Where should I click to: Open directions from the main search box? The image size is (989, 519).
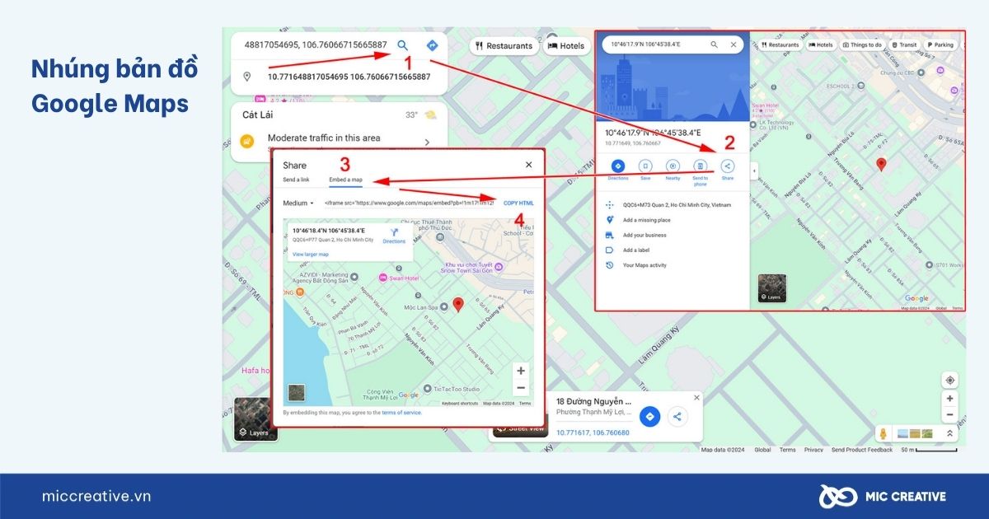[x=431, y=45]
